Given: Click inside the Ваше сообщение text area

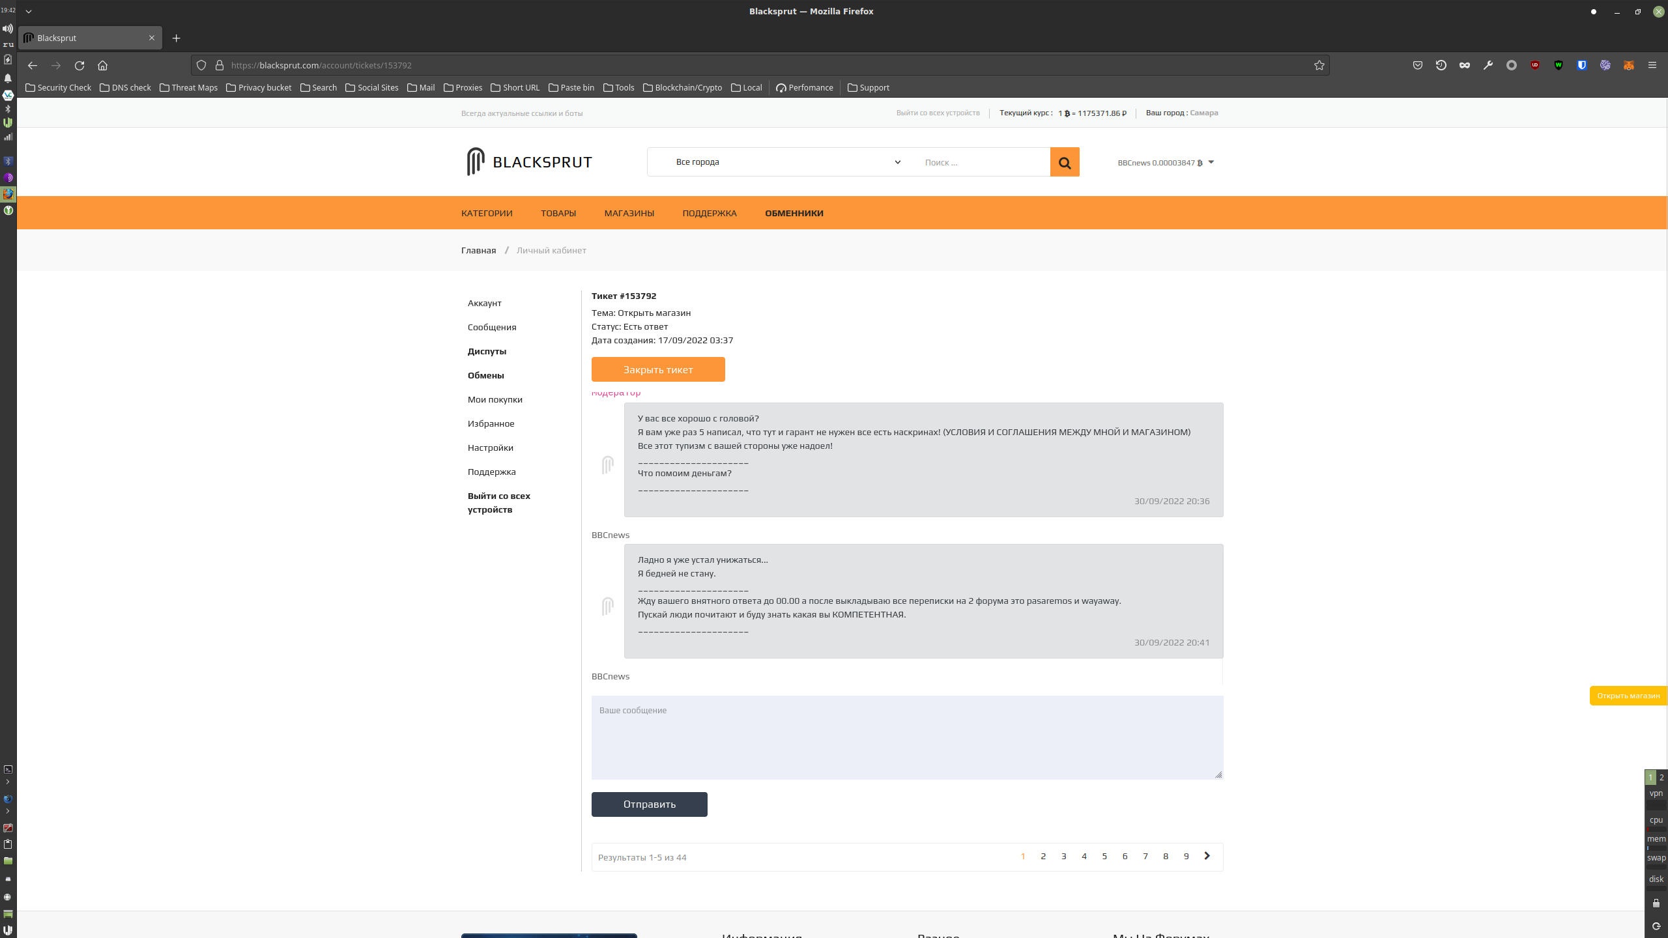Looking at the screenshot, I should tap(907, 737).
